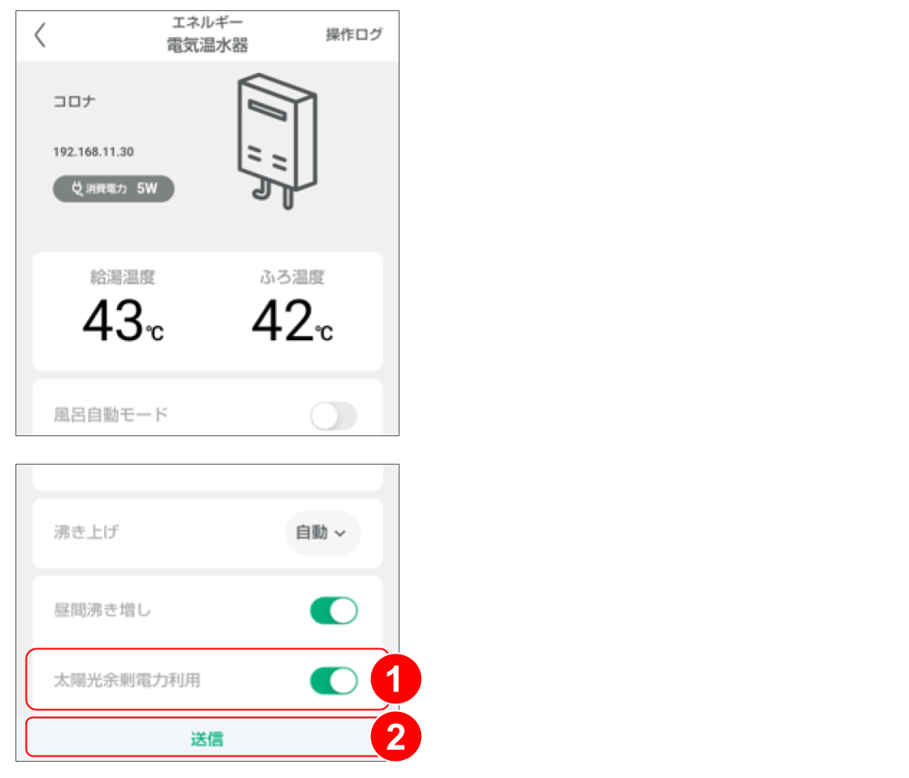Viewport: 909px width, 778px height.
Task: Click the 太陽光余剰電力利用 label text
Action: pyautogui.click(x=126, y=681)
